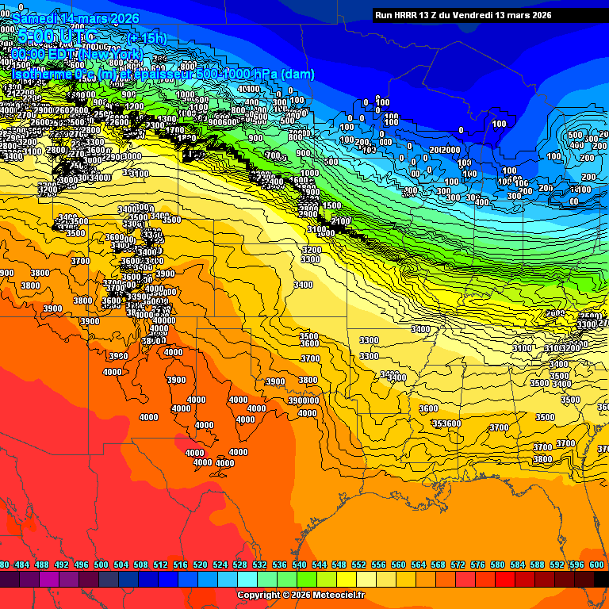
Task: Select the 500 dam legend color swatch
Action: pos(101,580)
